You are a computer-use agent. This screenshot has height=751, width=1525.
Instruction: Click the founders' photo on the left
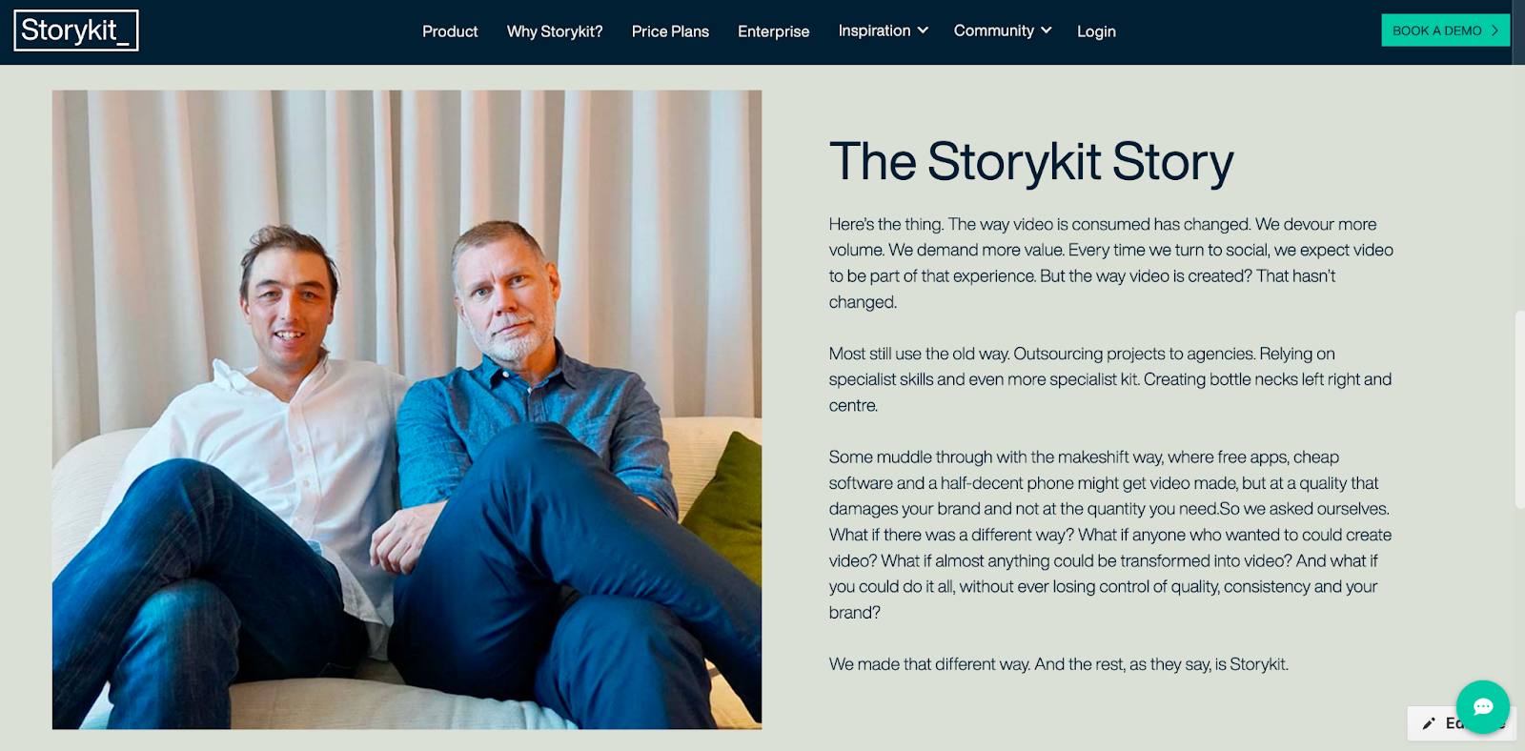point(407,410)
